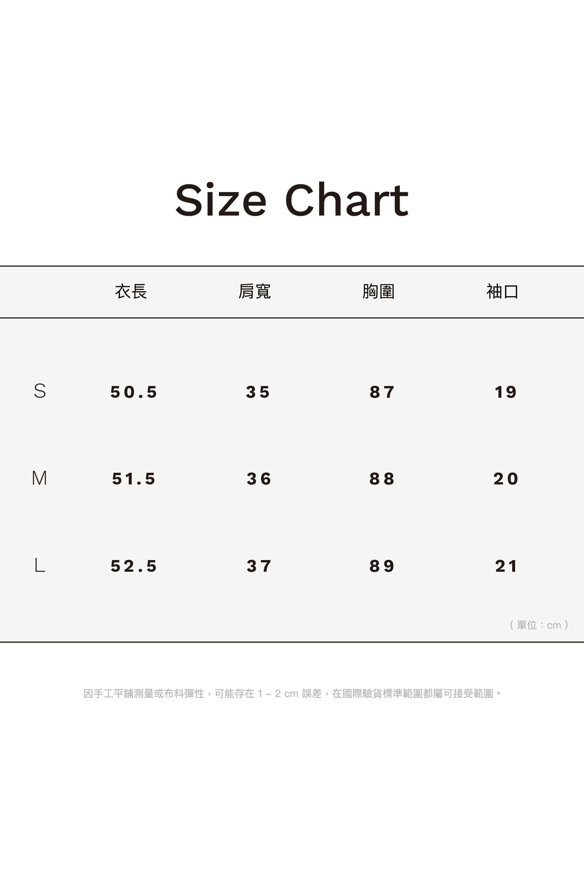Click the 50.5 length value for size S
This screenshot has height=876, width=584.
(134, 392)
